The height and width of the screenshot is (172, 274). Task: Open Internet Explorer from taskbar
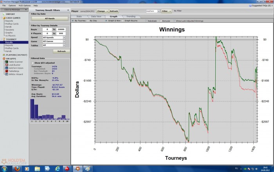(57, 169)
